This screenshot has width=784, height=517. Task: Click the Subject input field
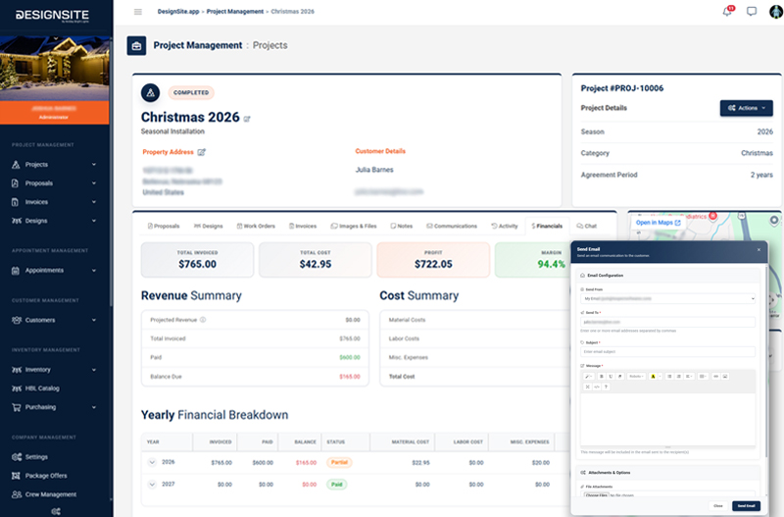667,352
